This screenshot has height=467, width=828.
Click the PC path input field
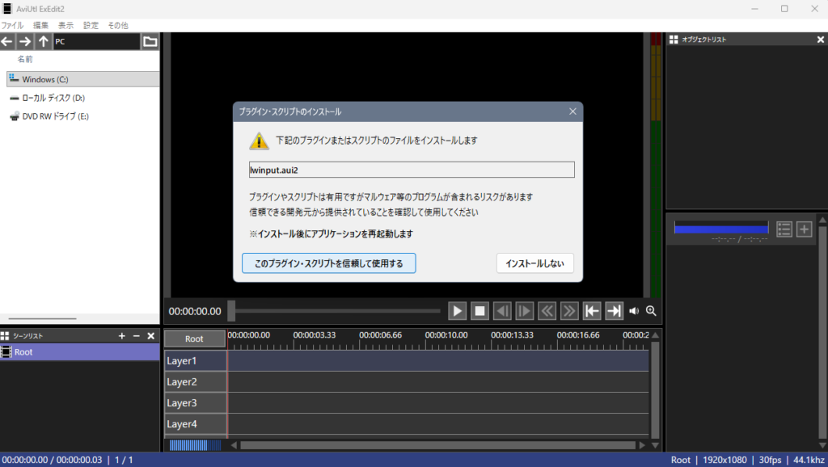click(95, 41)
